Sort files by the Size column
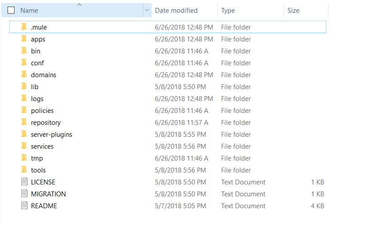The width and height of the screenshot is (391, 225). pyautogui.click(x=293, y=11)
